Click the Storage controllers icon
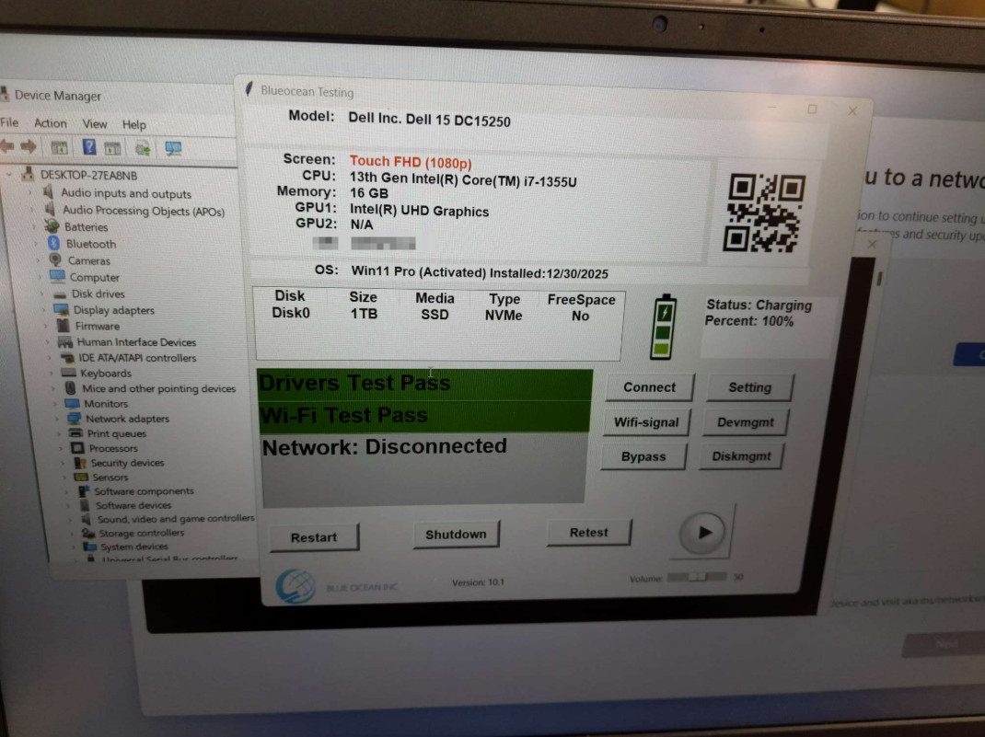 [x=88, y=533]
